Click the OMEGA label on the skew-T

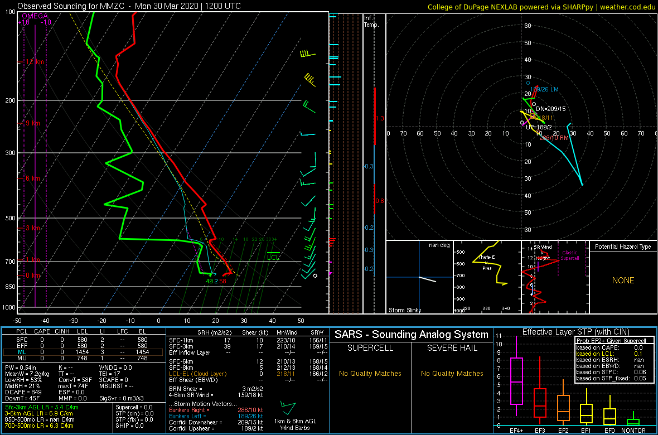pos(35,16)
